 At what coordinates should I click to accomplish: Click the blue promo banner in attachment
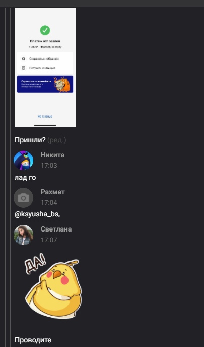tap(45, 84)
